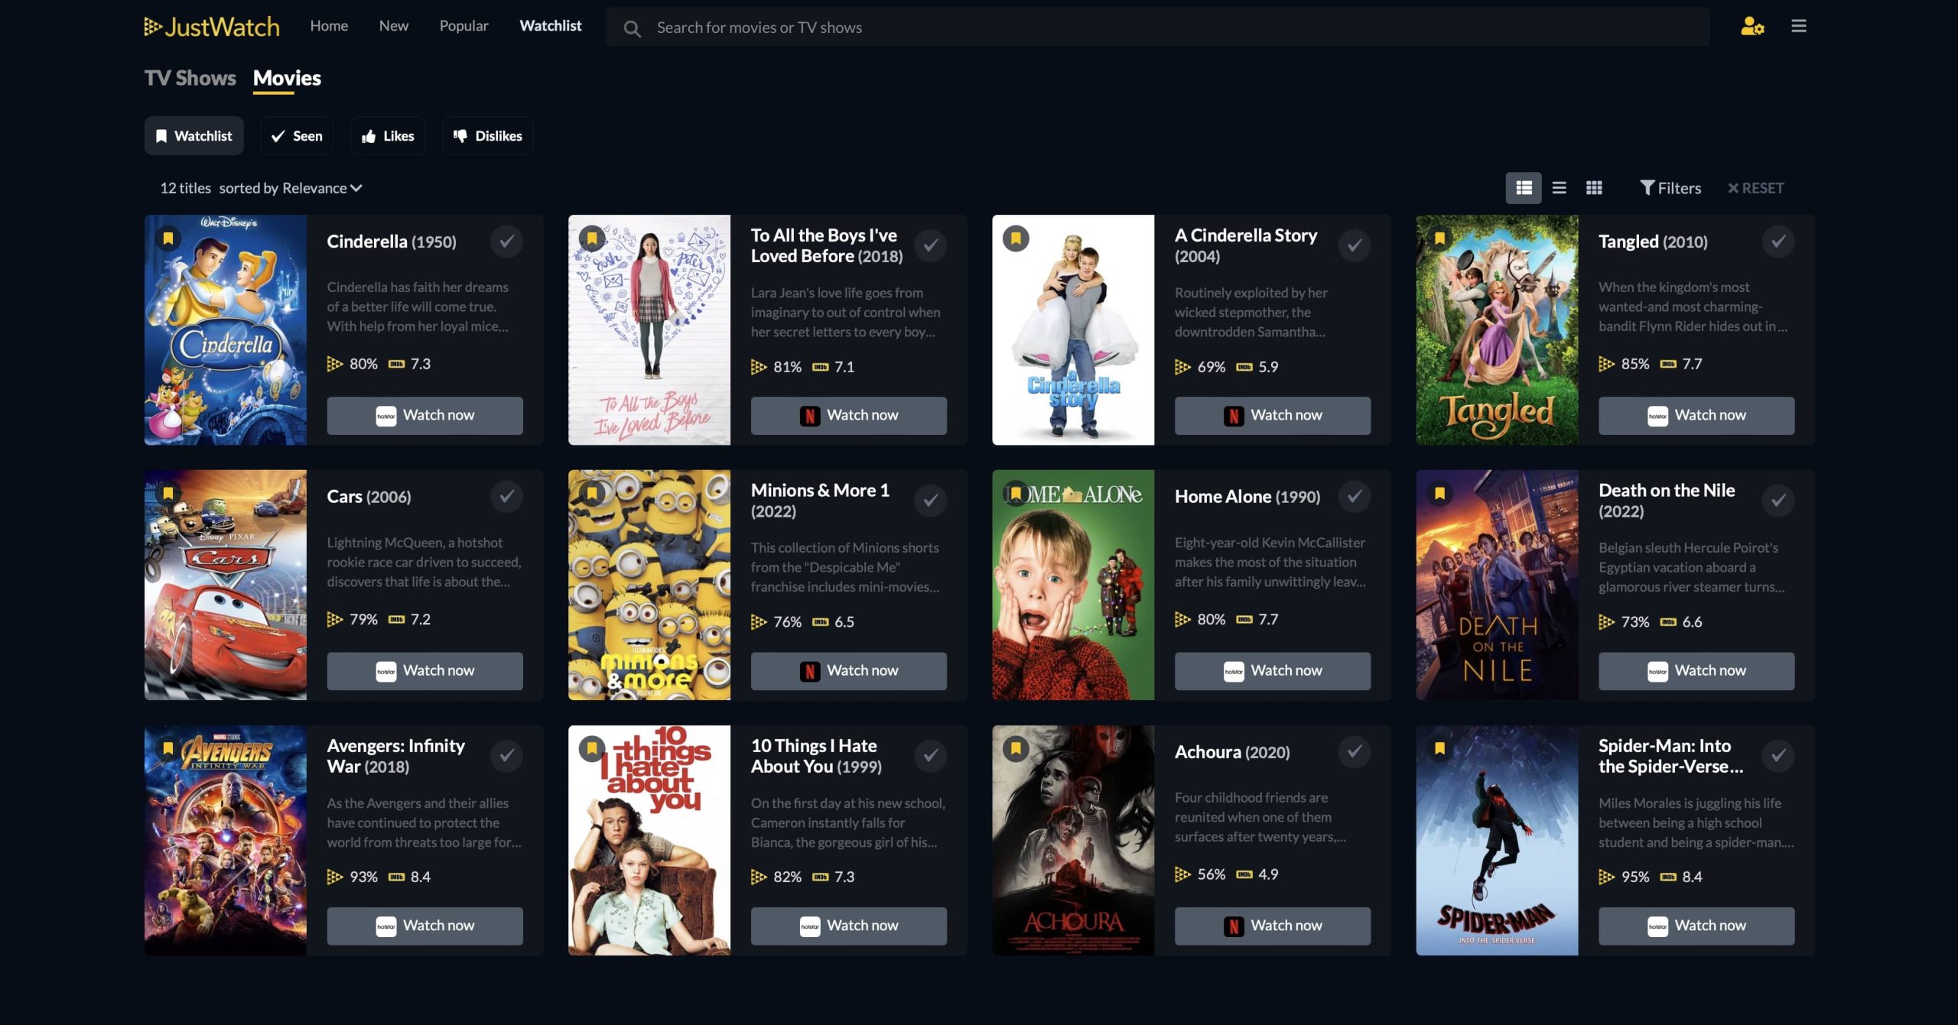This screenshot has width=1958, height=1025.
Task: Toggle seen check for Home Alone
Action: [1354, 497]
